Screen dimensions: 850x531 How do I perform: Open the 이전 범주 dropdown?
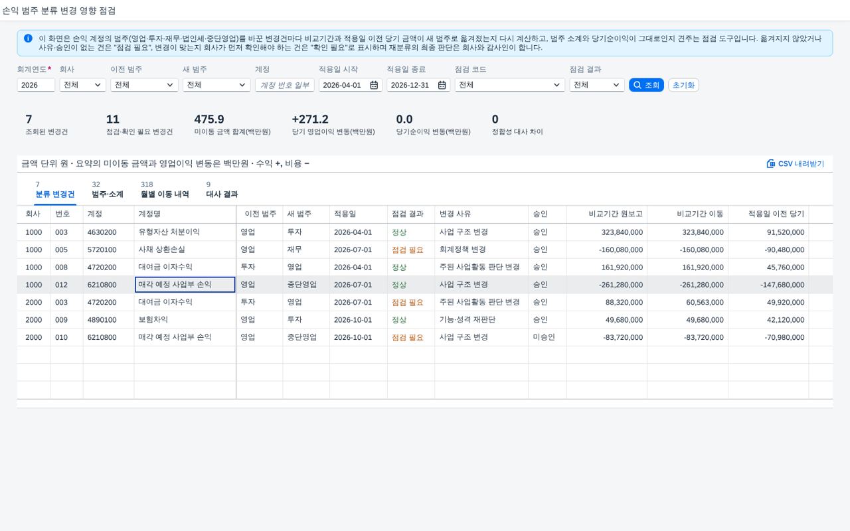pos(144,85)
